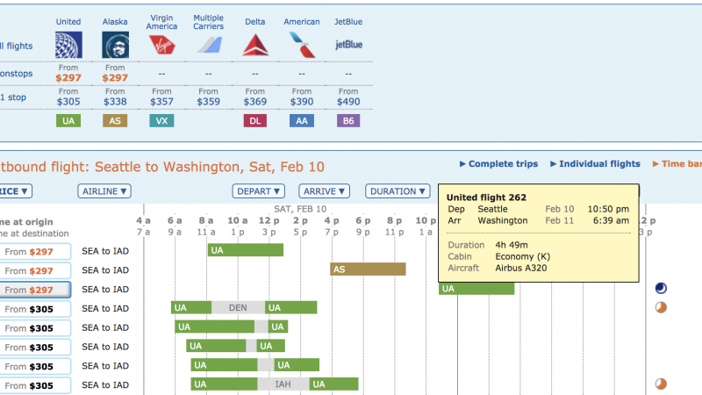Toggle the AS carrier color tag
This screenshot has height=395, width=702.
tap(115, 121)
